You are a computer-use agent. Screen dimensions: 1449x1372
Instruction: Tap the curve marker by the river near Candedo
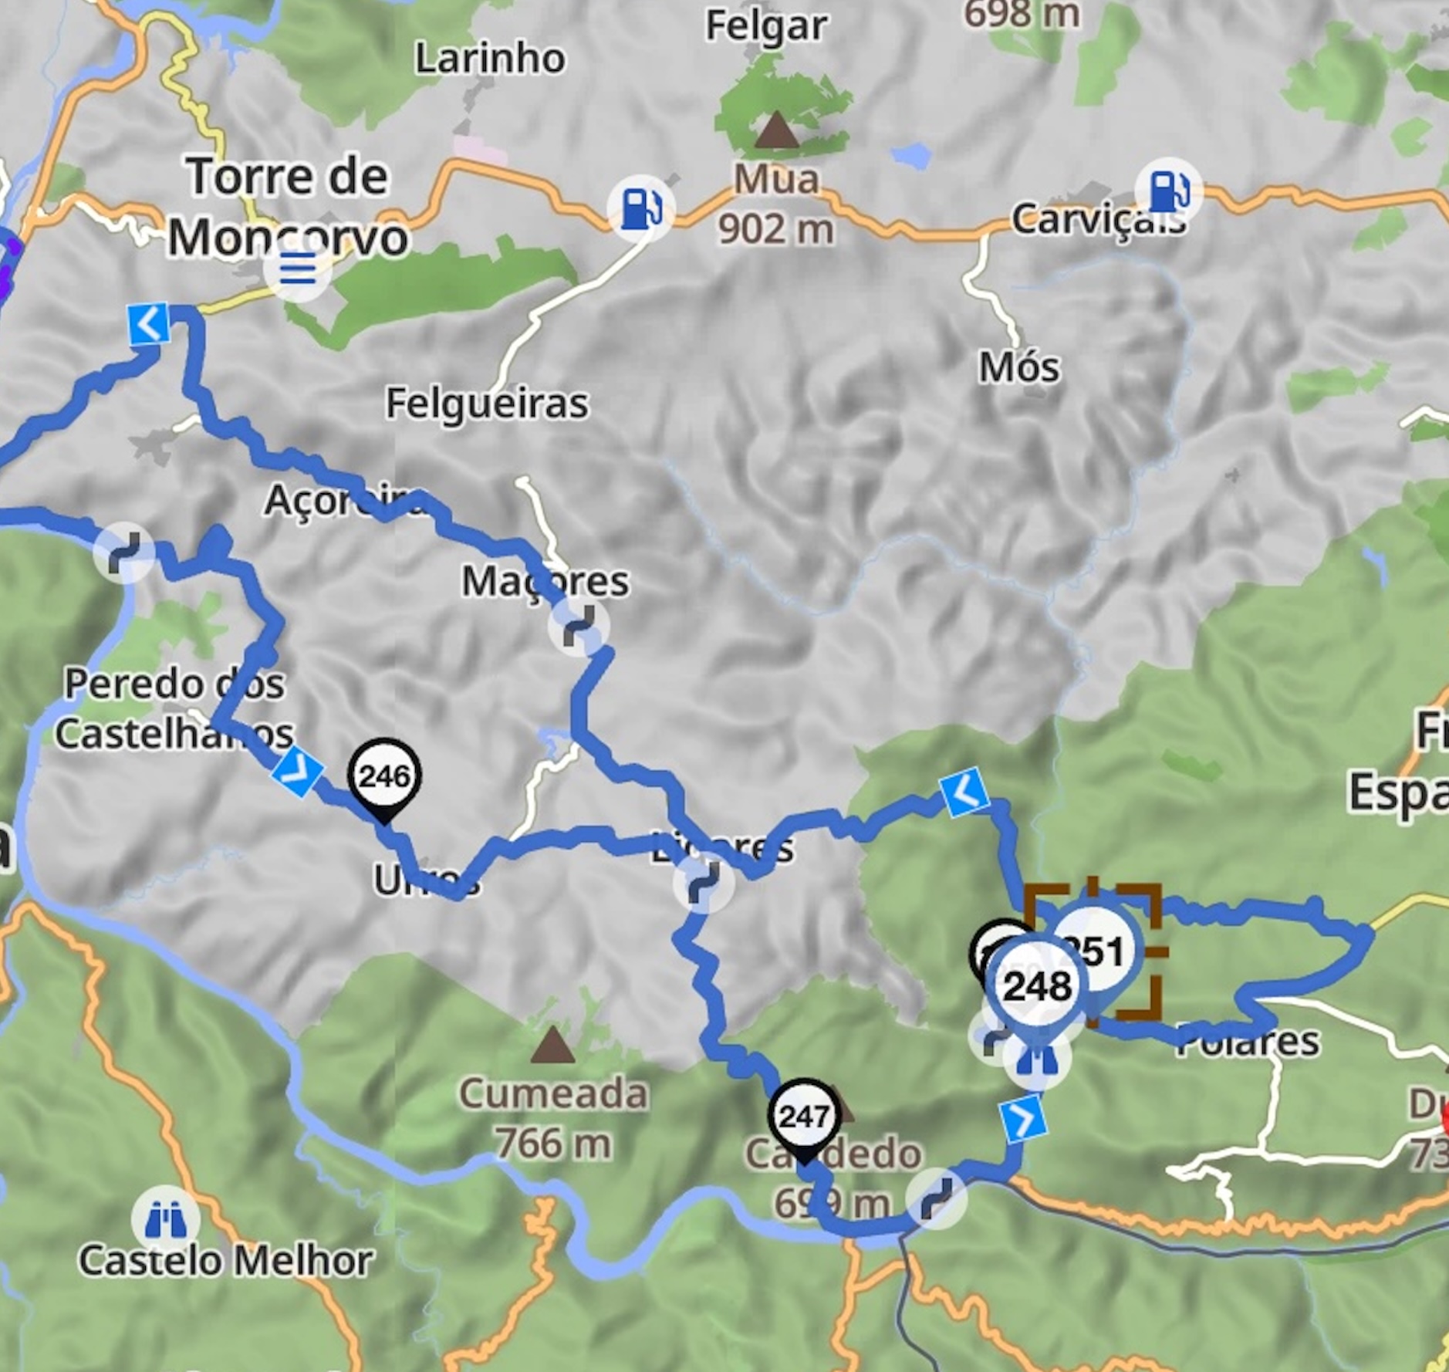click(x=936, y=1198)
